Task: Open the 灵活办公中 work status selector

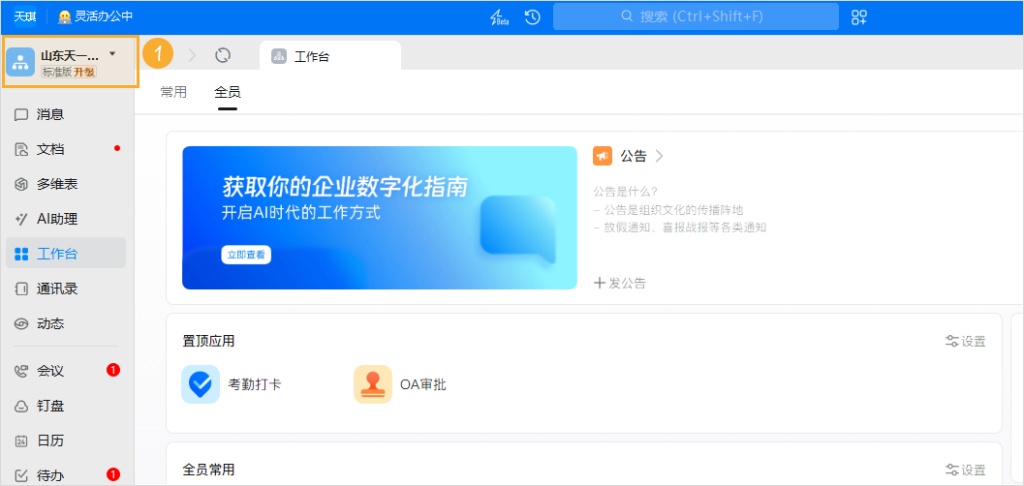Action: (x=95, y=16)
